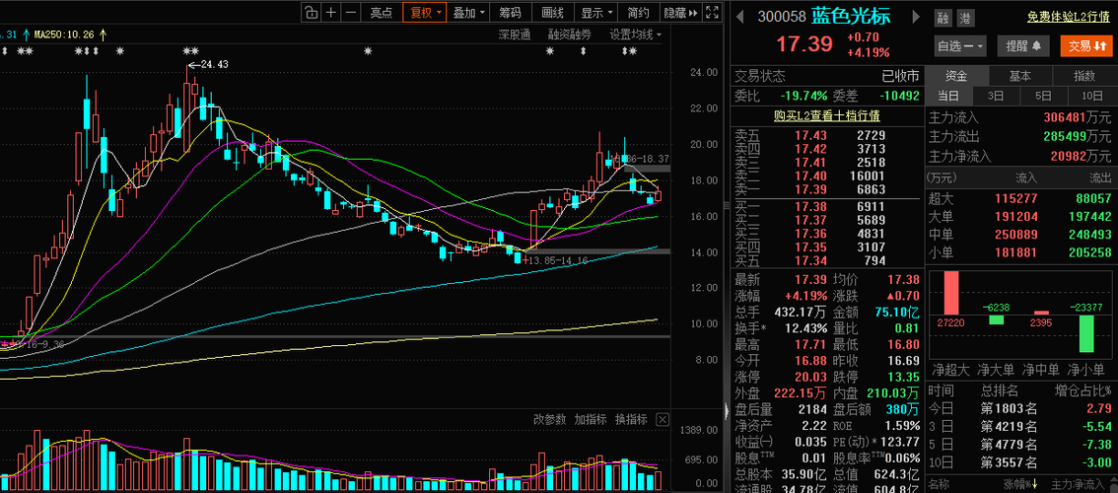Click 跌停 price 13.35

(904, 376)
